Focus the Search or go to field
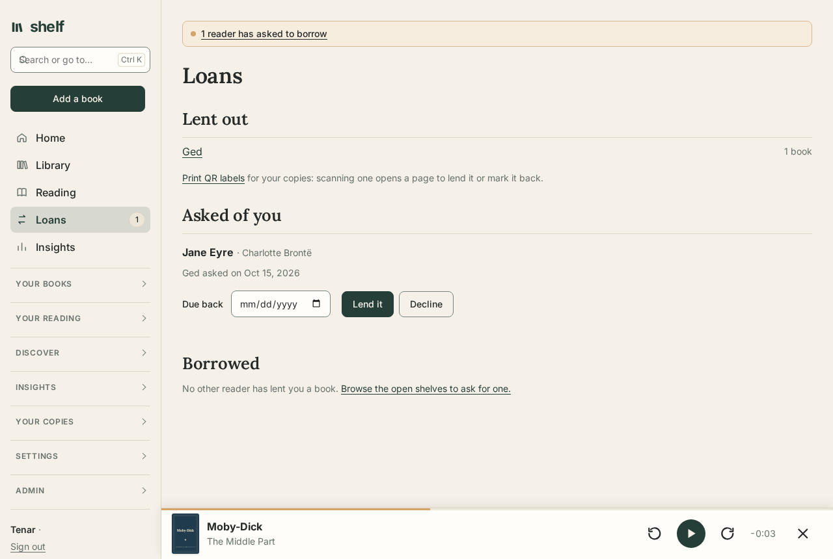Image resolution: width=833 pixels, height=559 pixels. (x=80, y=60)
